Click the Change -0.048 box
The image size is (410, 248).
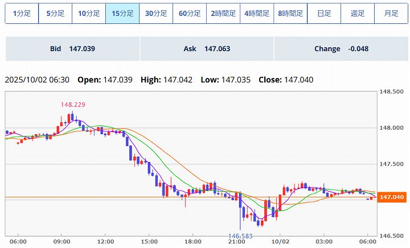[x=341, y=49]
